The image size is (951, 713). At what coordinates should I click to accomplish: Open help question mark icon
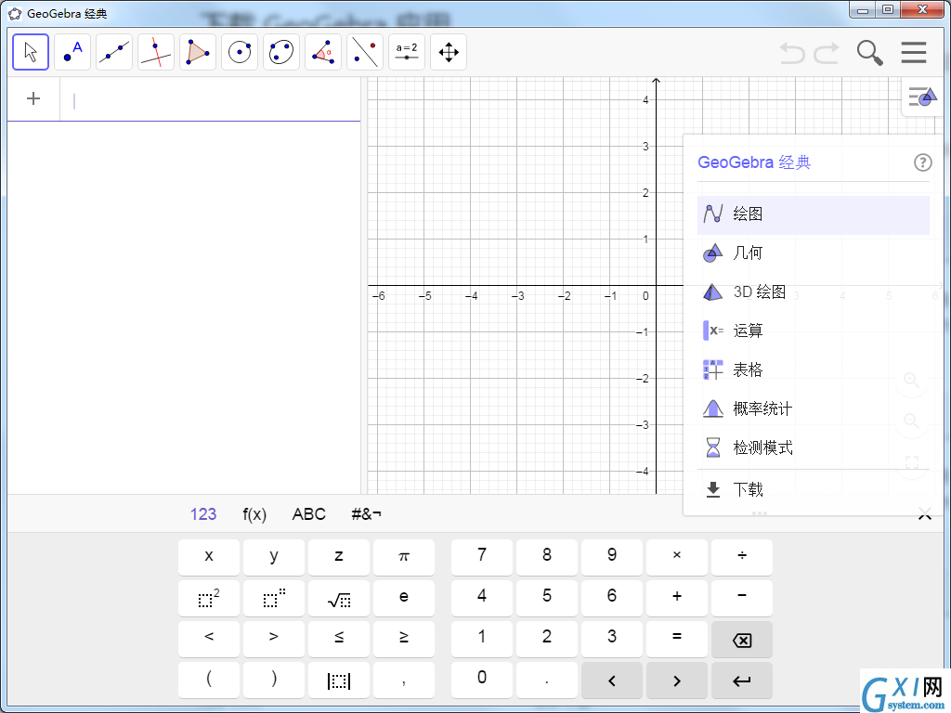[x=922, y=162]
